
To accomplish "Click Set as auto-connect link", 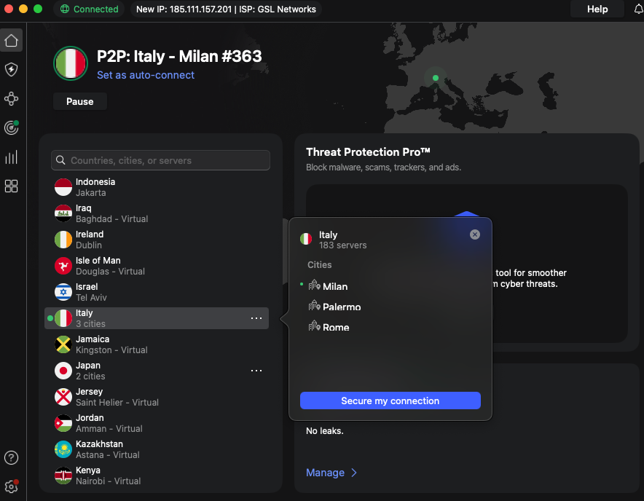I will (x=146, y=75).
